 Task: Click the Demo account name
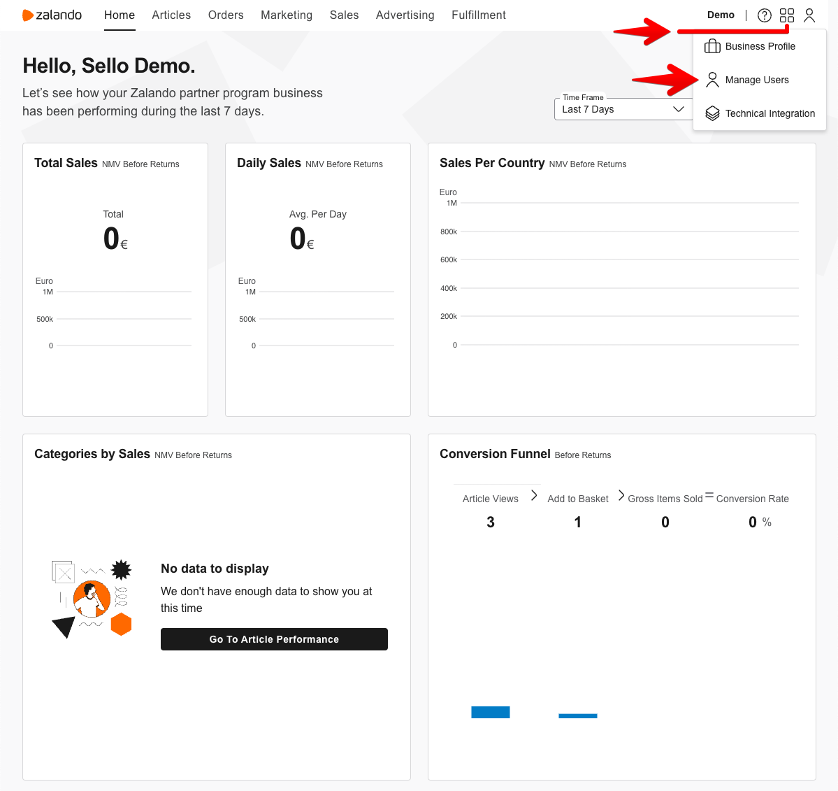click(721, 15)
